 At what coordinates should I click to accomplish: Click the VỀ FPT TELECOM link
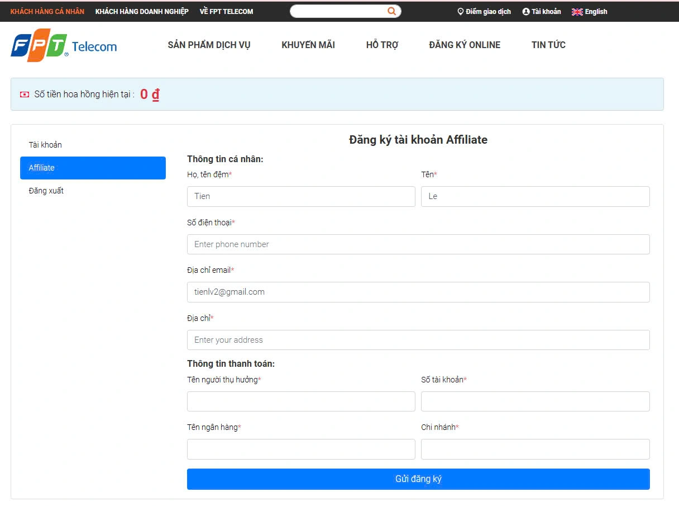226,12
